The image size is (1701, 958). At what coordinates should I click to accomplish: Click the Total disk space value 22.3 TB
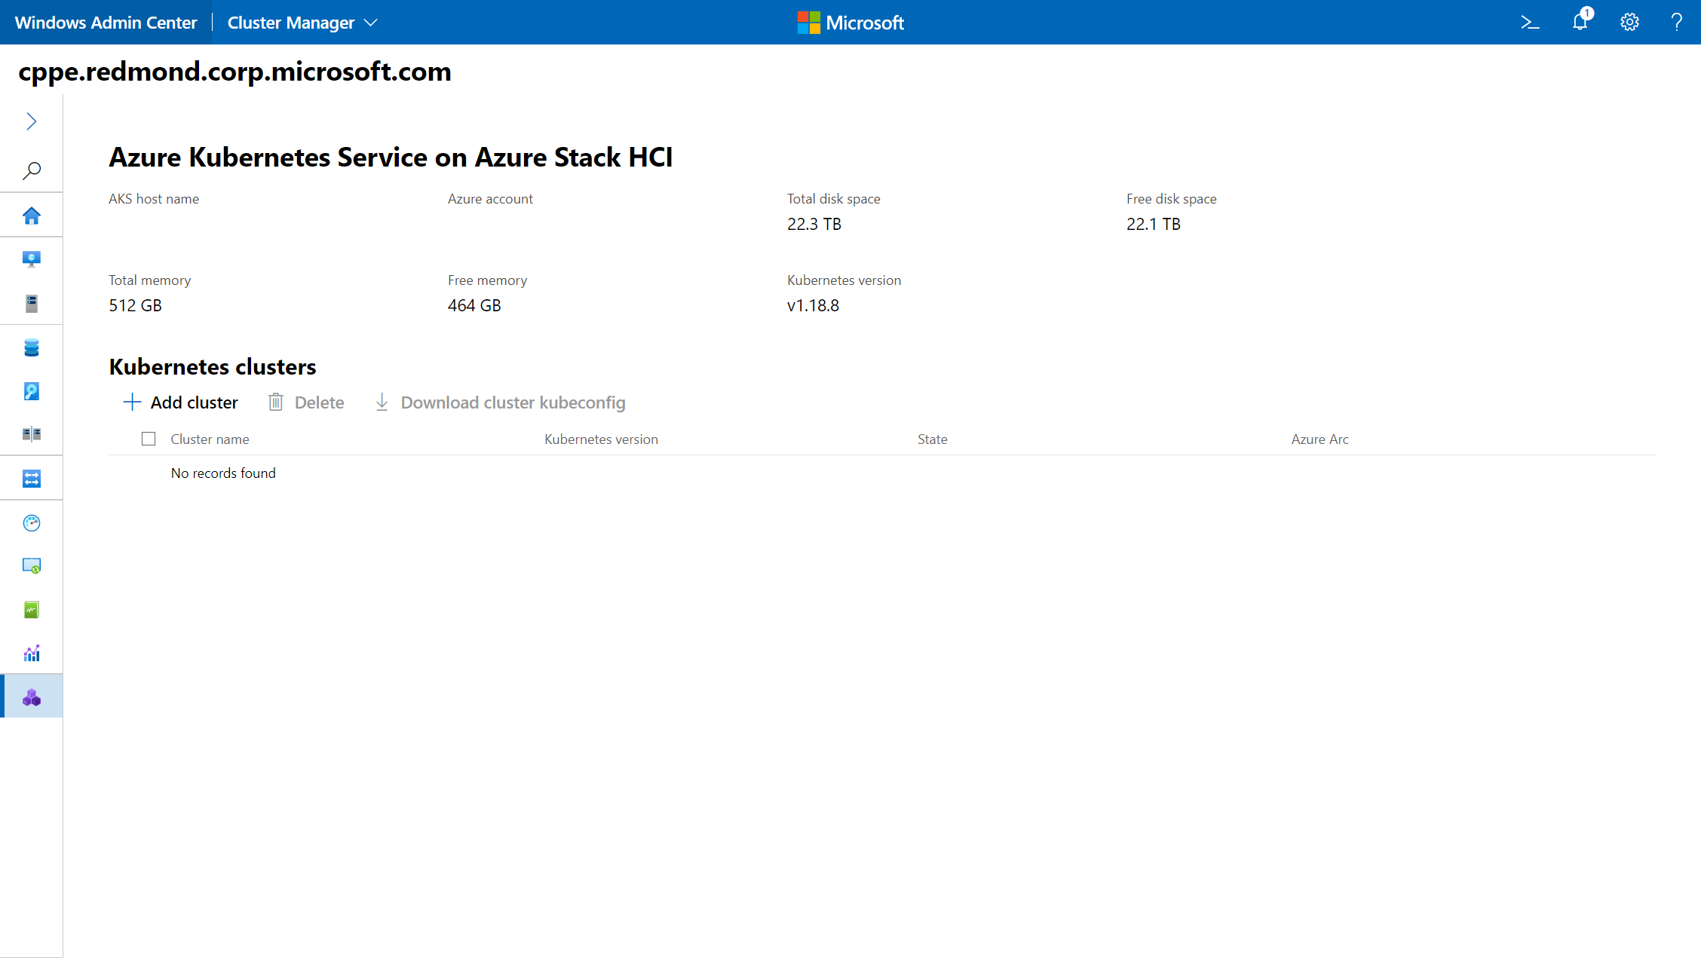point(814,224)
